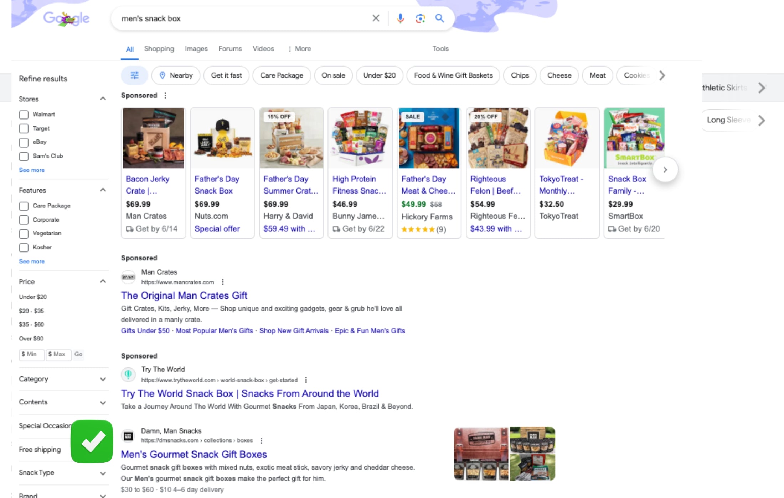This screenshot has height=498, width=784.
Task: Open options dots beside mancrates.com URL
Action: pos(223,282)
